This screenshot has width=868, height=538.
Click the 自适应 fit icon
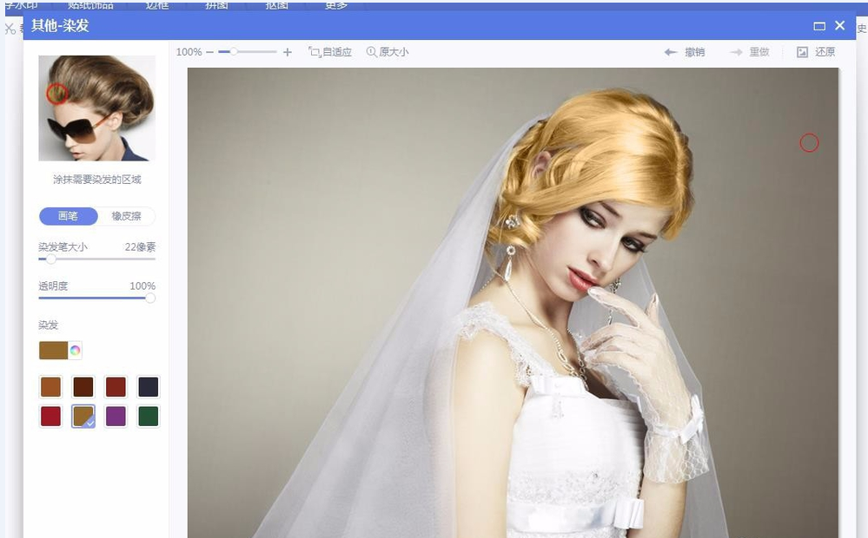pos(315,52)
